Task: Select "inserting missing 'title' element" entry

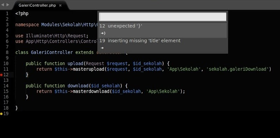Action: tap(163, 44)
